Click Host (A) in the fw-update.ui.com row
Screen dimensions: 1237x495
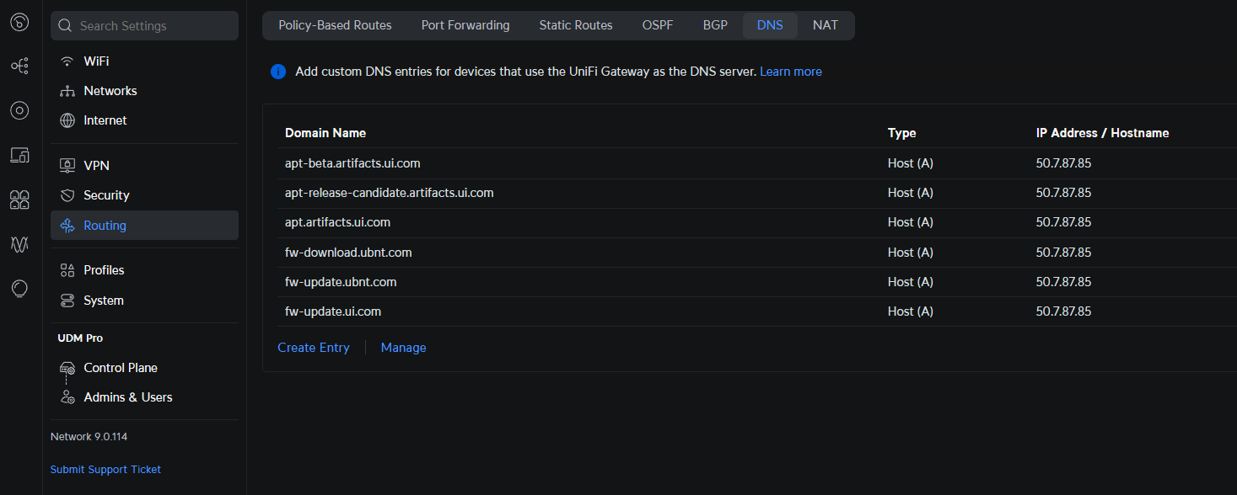tap(911, 311)
